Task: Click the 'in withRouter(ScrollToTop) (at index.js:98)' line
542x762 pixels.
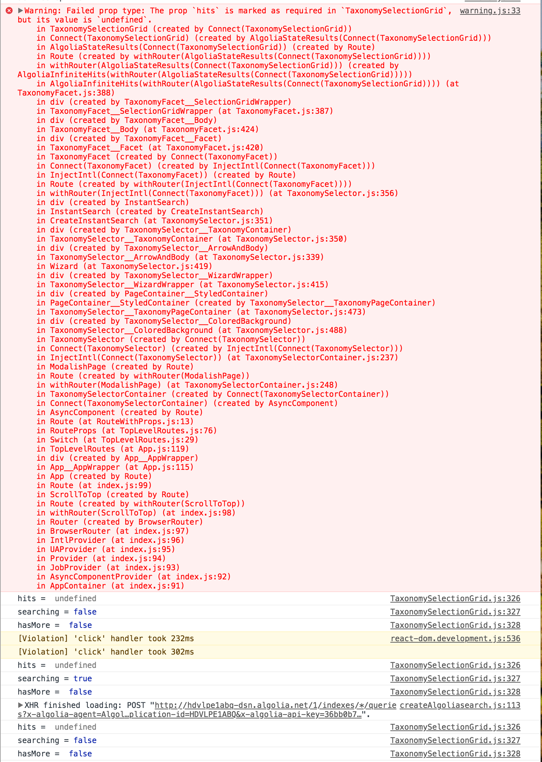Action: click(136, 513)
